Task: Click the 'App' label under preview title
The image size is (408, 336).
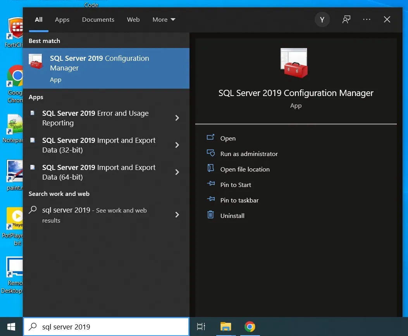Action: point(296,106)
